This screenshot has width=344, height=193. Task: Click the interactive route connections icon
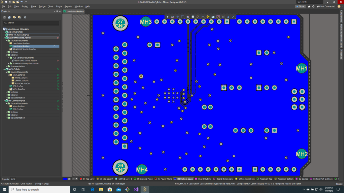tap(198, 17)
